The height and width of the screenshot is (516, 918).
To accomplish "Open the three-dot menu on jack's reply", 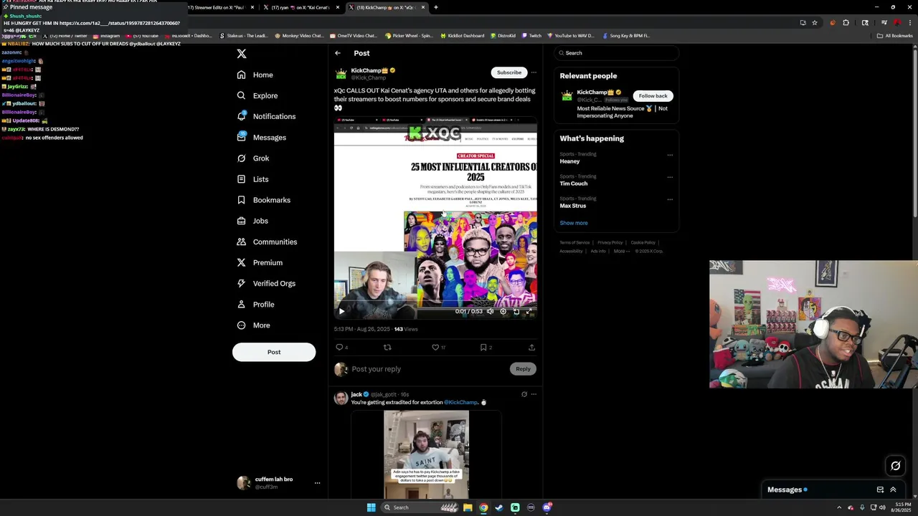I will coord(534,394).
